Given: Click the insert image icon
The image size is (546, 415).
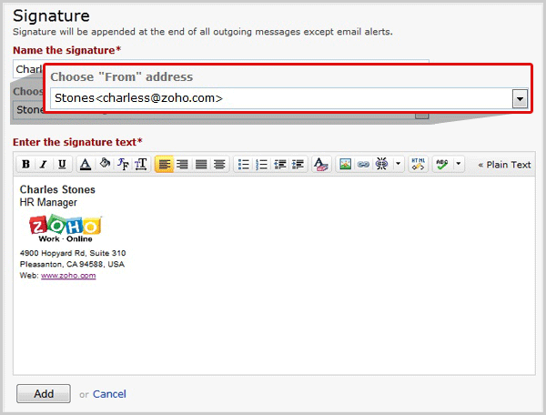Looking at the screenshot, I should [x=345, y=165].
